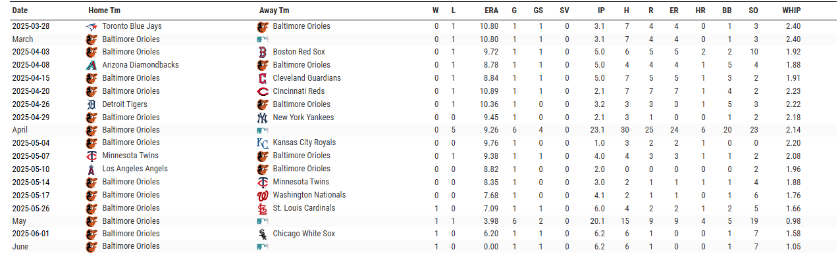Select the April monthly summary row
Screen dimensions: 838x254
pos(419,130)
